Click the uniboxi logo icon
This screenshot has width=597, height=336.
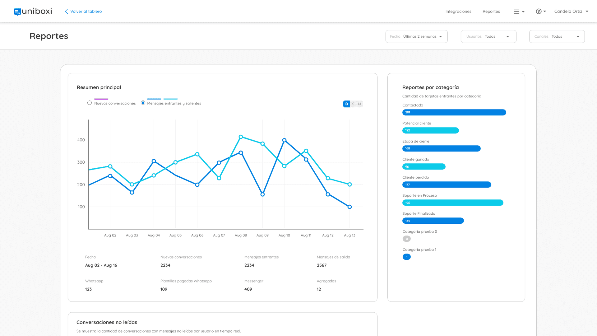click(x=17, y=12)
